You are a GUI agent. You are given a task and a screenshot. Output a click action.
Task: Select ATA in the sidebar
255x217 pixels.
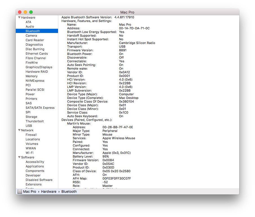tap(28, 22)
